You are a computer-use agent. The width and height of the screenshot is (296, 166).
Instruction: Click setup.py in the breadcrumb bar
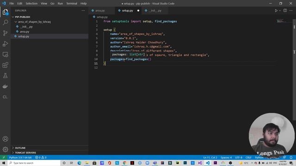(x=102, y=17)
